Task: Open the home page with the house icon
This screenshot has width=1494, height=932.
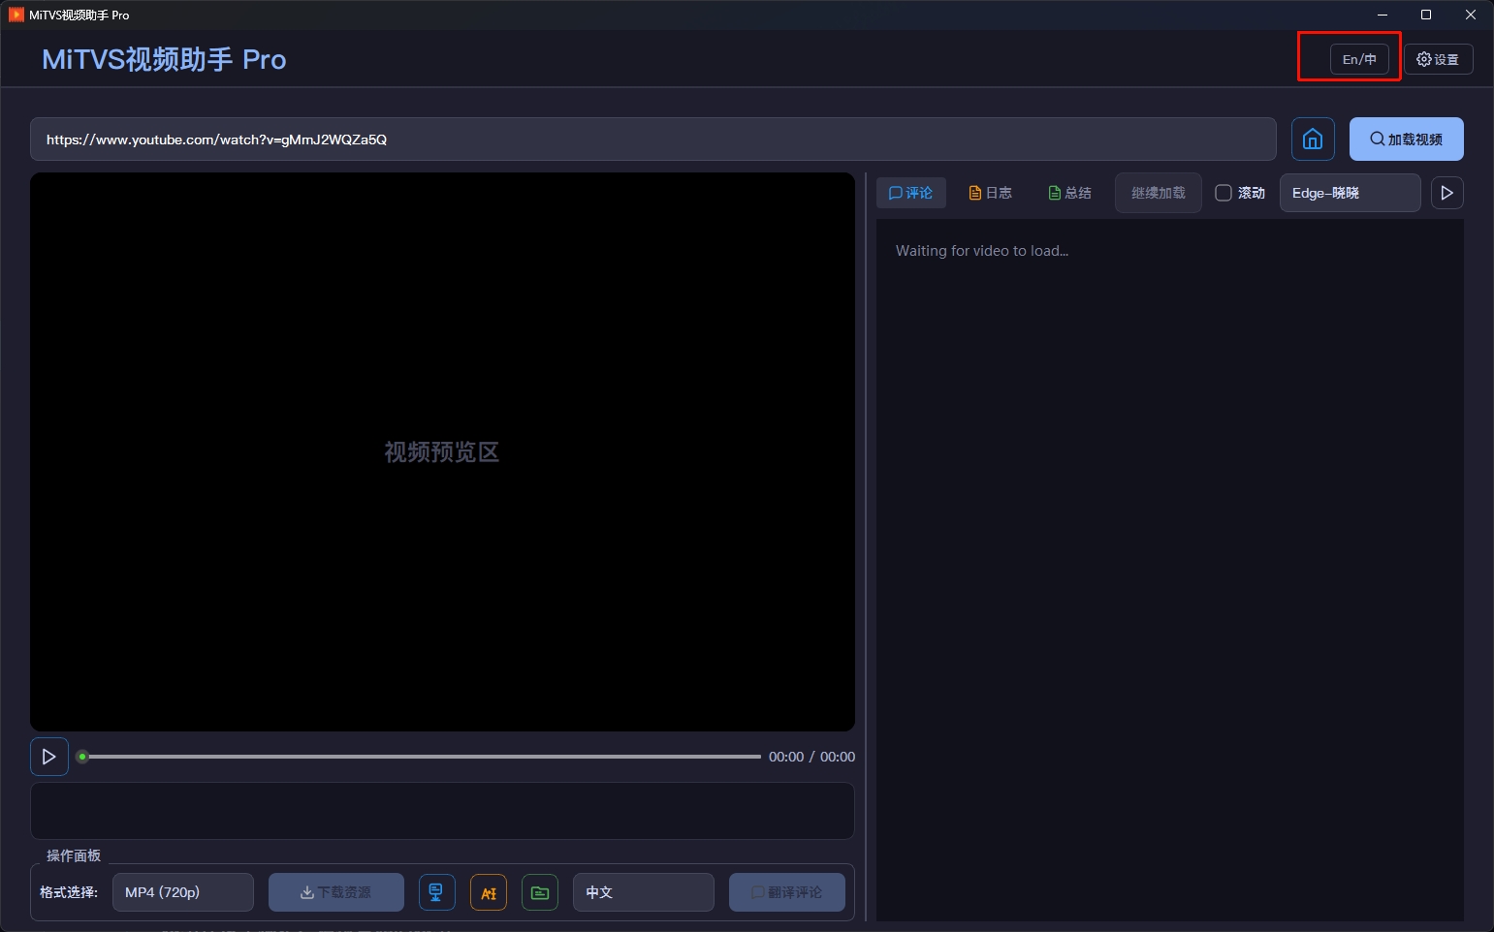Action: (x=1312, y=139)
